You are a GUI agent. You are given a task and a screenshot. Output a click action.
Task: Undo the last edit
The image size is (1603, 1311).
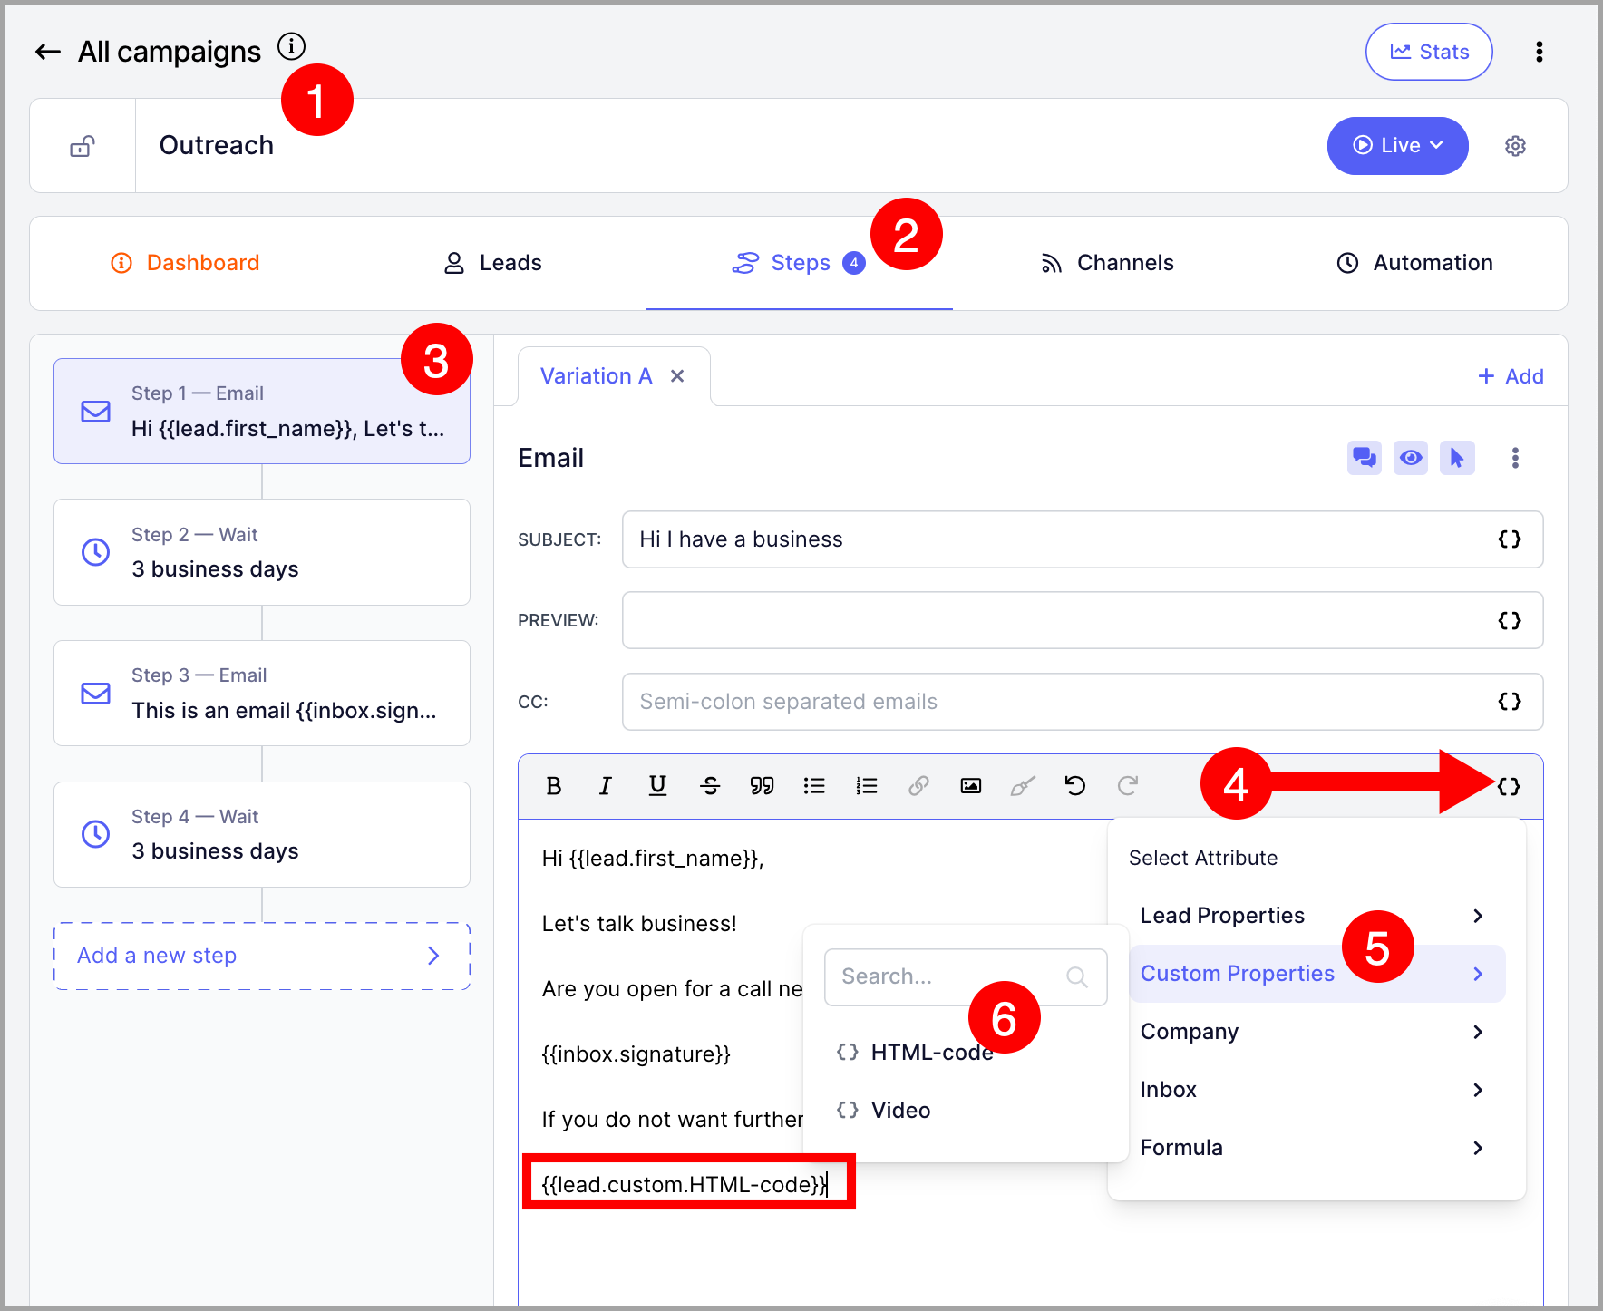click(1075, 786)
